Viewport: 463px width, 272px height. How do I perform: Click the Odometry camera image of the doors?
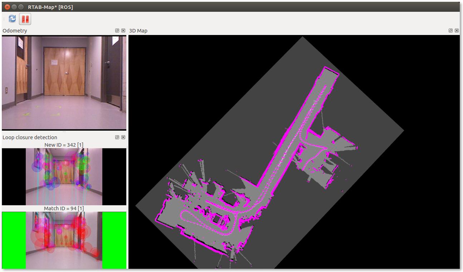point(64,82)
